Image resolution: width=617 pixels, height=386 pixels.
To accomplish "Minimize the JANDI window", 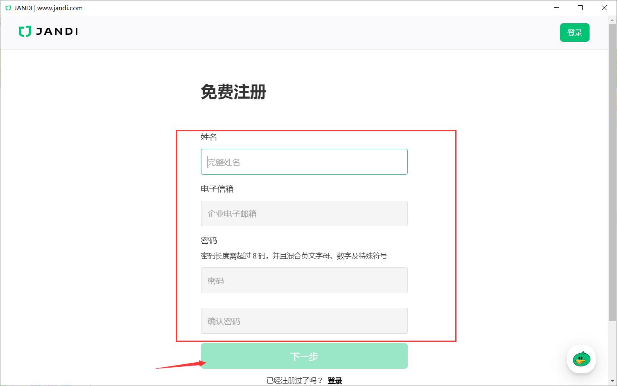I will point(556,8).
